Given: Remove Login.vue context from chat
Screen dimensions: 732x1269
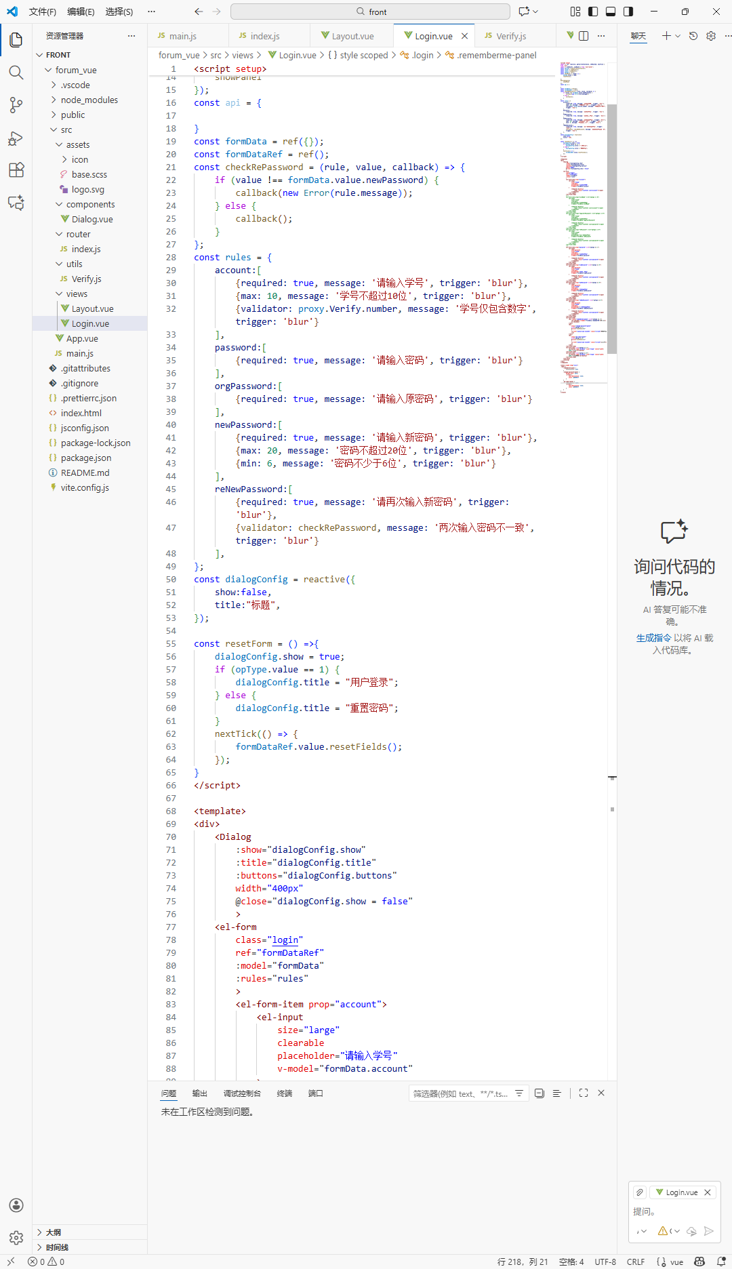Looking at the screenshot, I should [x=708, y=1192].
